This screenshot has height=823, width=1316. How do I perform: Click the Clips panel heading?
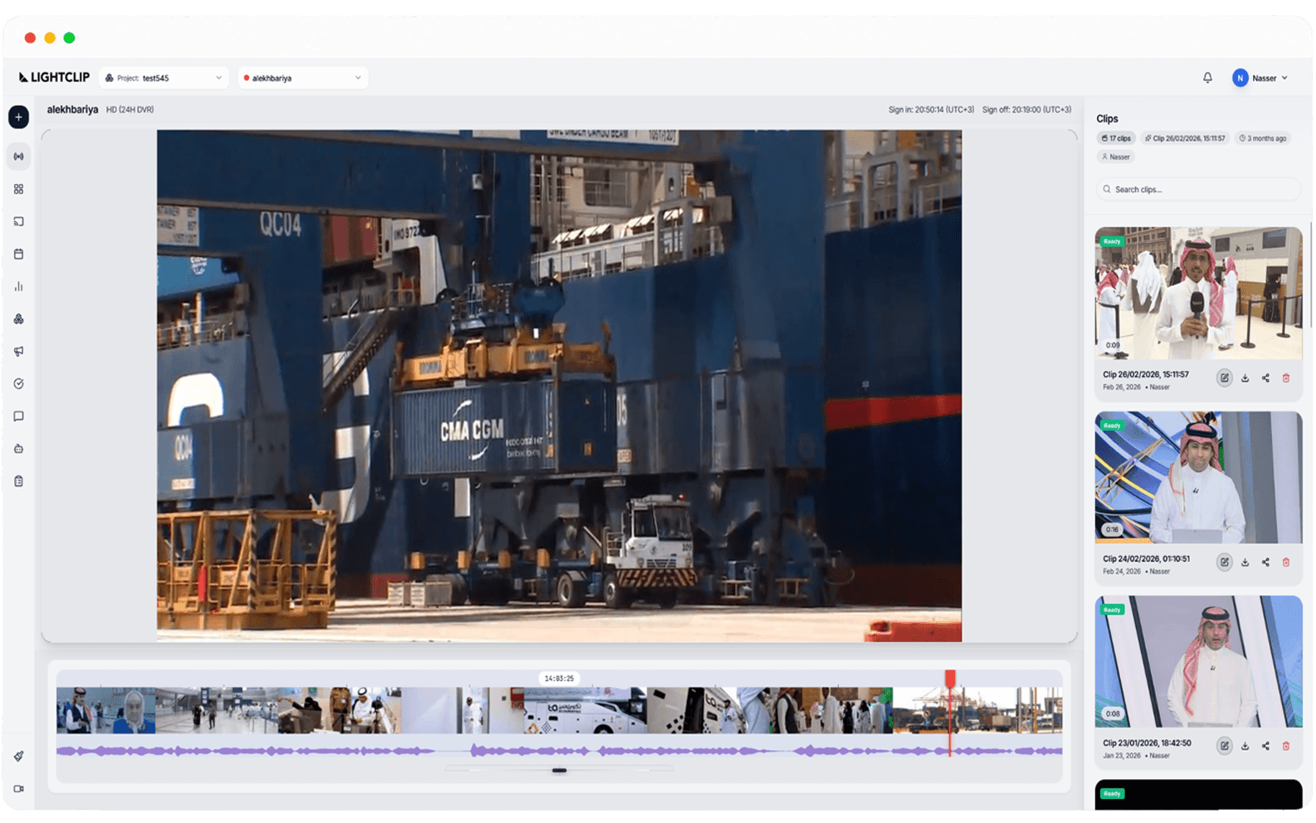[1107, 119]
